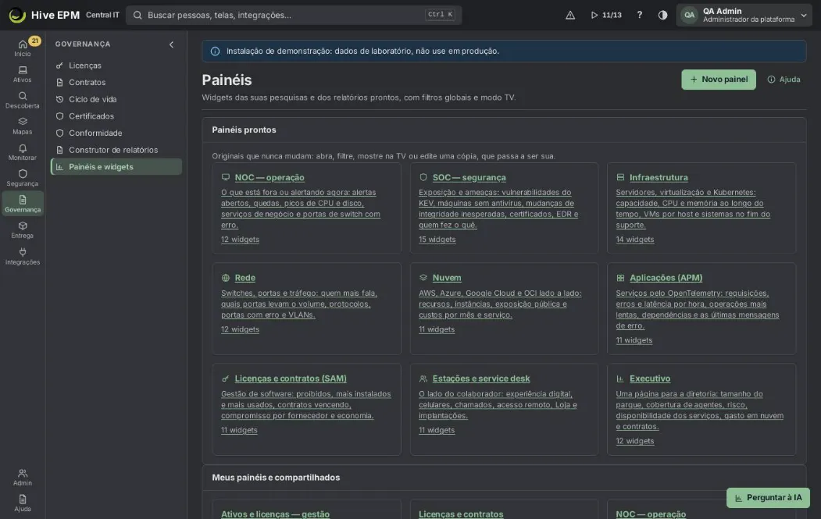Click the alert warning triangle icon
The height and width of the screenshot is (519, 821).
coord(570,15)
